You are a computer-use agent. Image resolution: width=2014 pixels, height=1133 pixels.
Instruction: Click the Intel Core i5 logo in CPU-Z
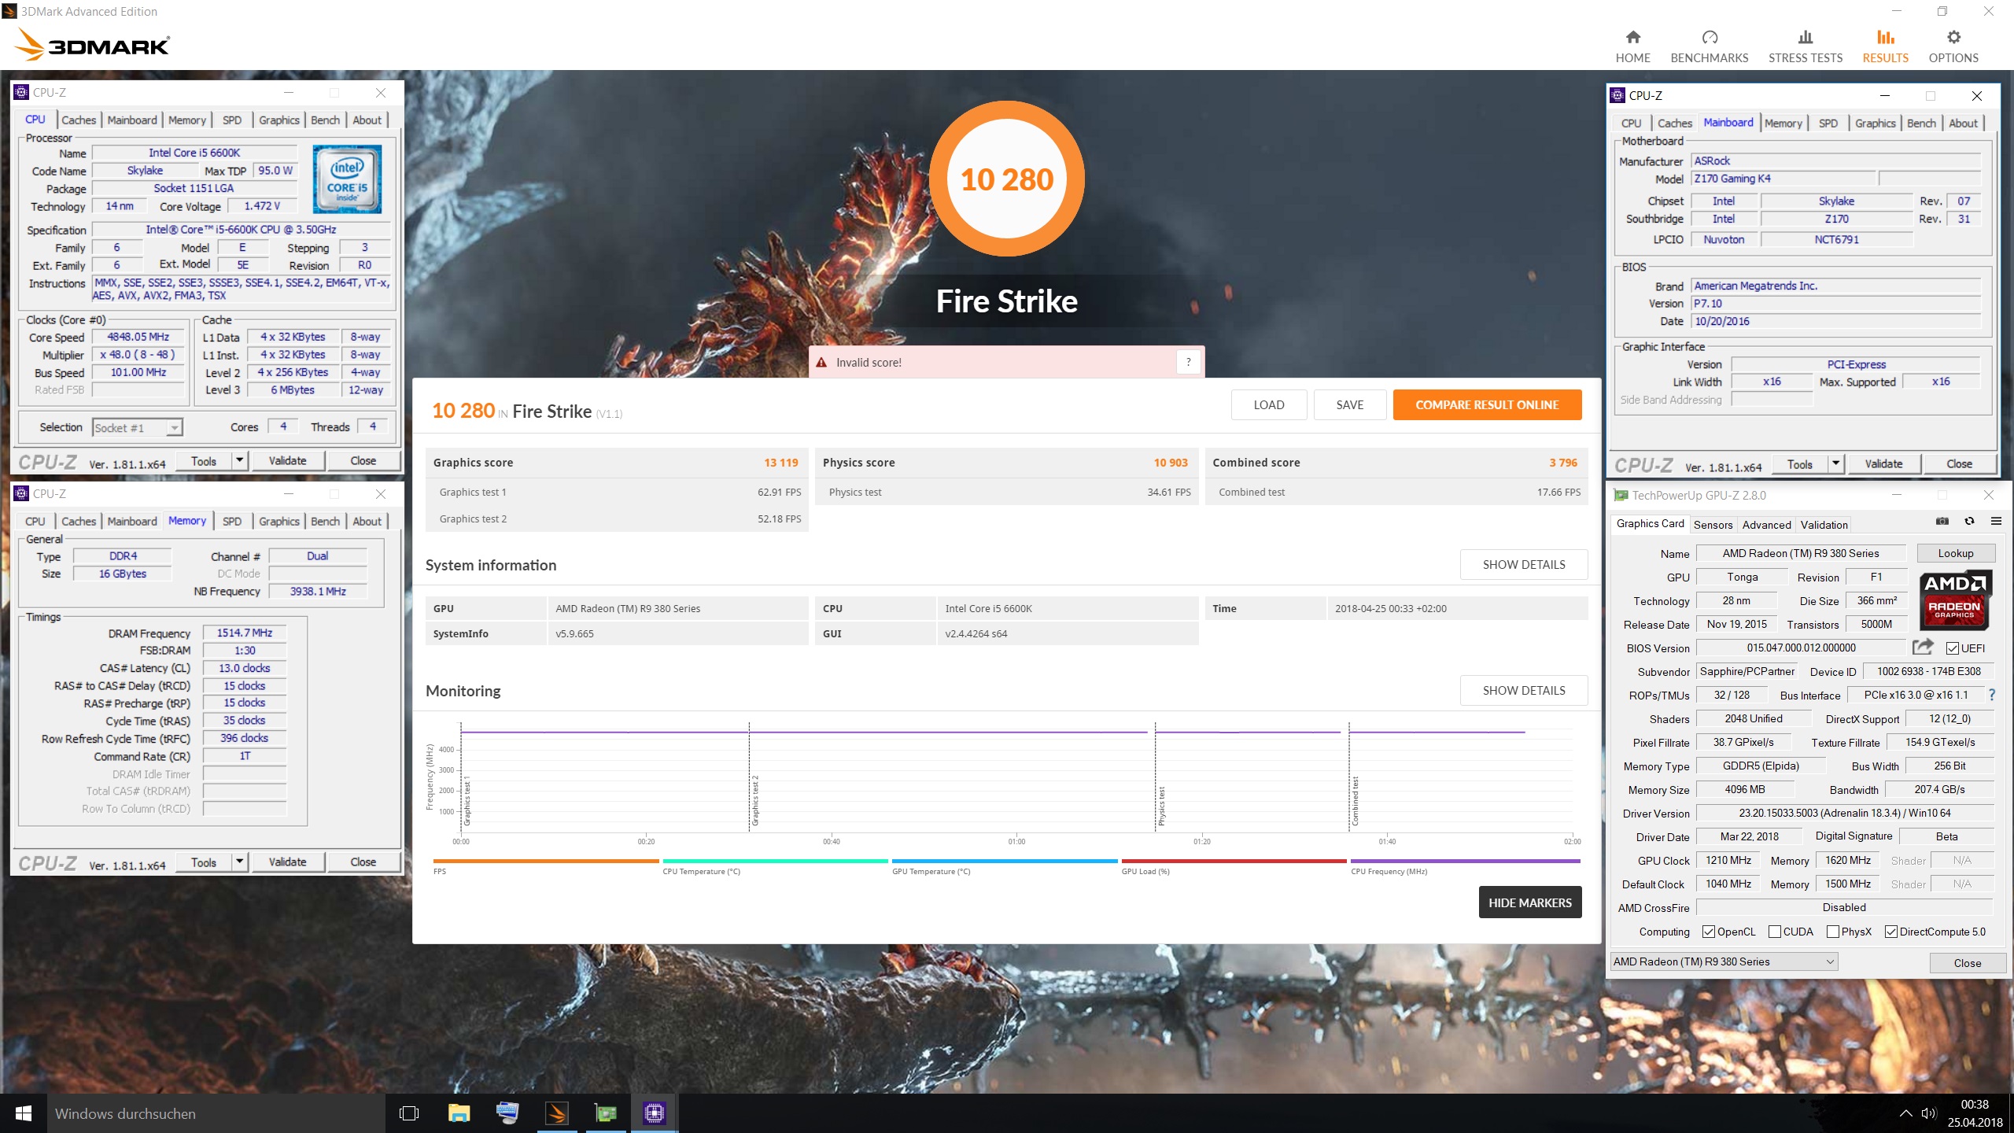coord(347,179)
